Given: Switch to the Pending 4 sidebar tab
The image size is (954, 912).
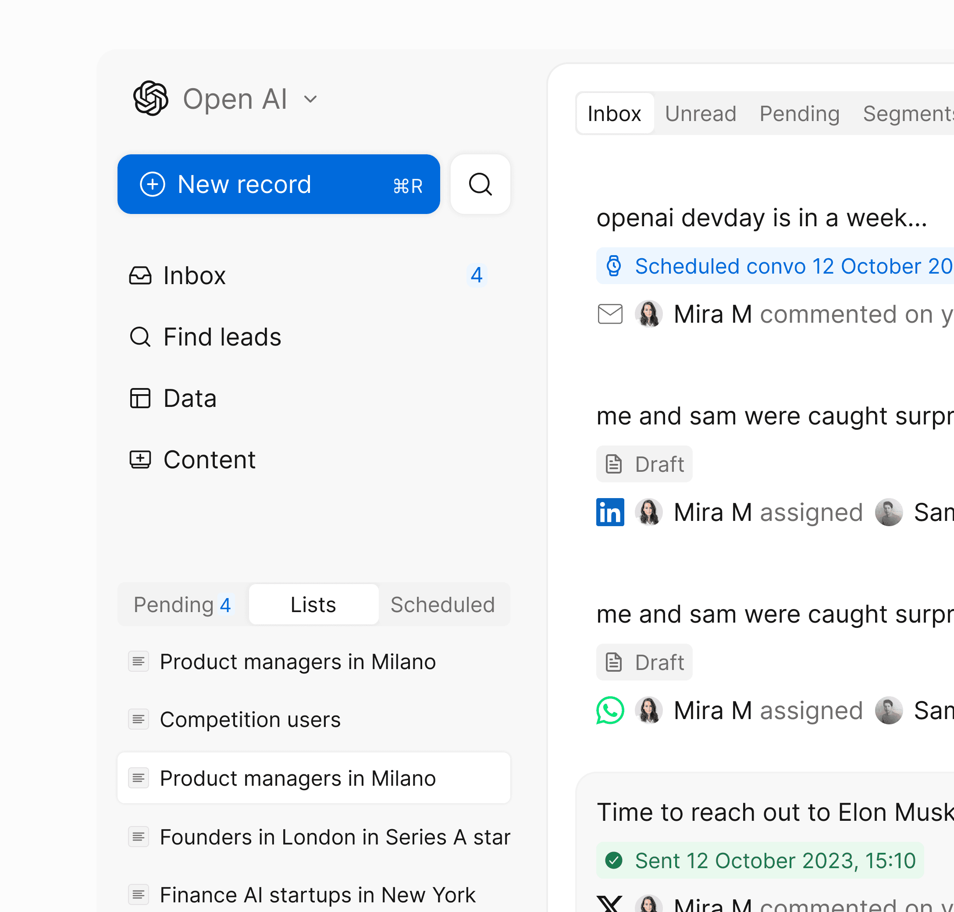Looking at the screenshot, I should (x=183, y=605).
